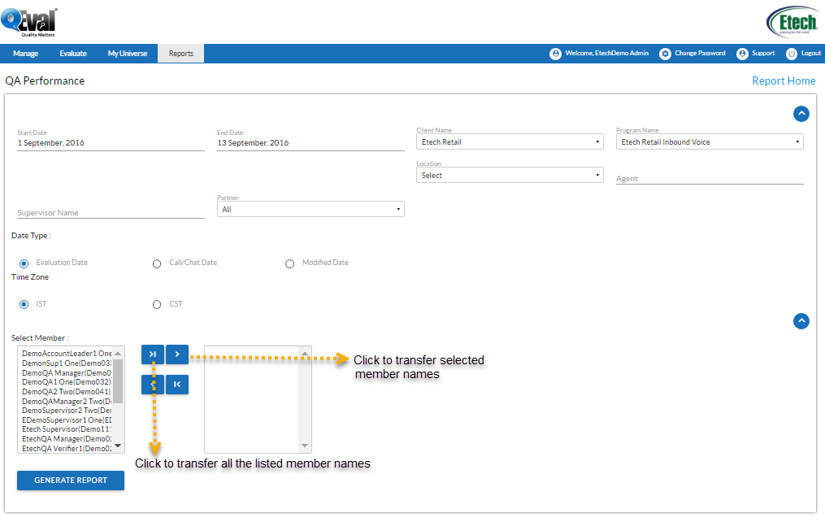Switch Time Zone to CST

pyautogui.click(x=156, y=303)
